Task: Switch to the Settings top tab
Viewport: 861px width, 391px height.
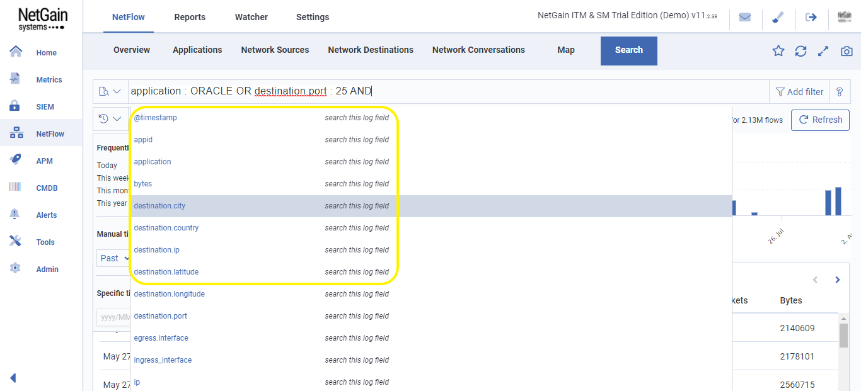Action: [x=313, y=17]
